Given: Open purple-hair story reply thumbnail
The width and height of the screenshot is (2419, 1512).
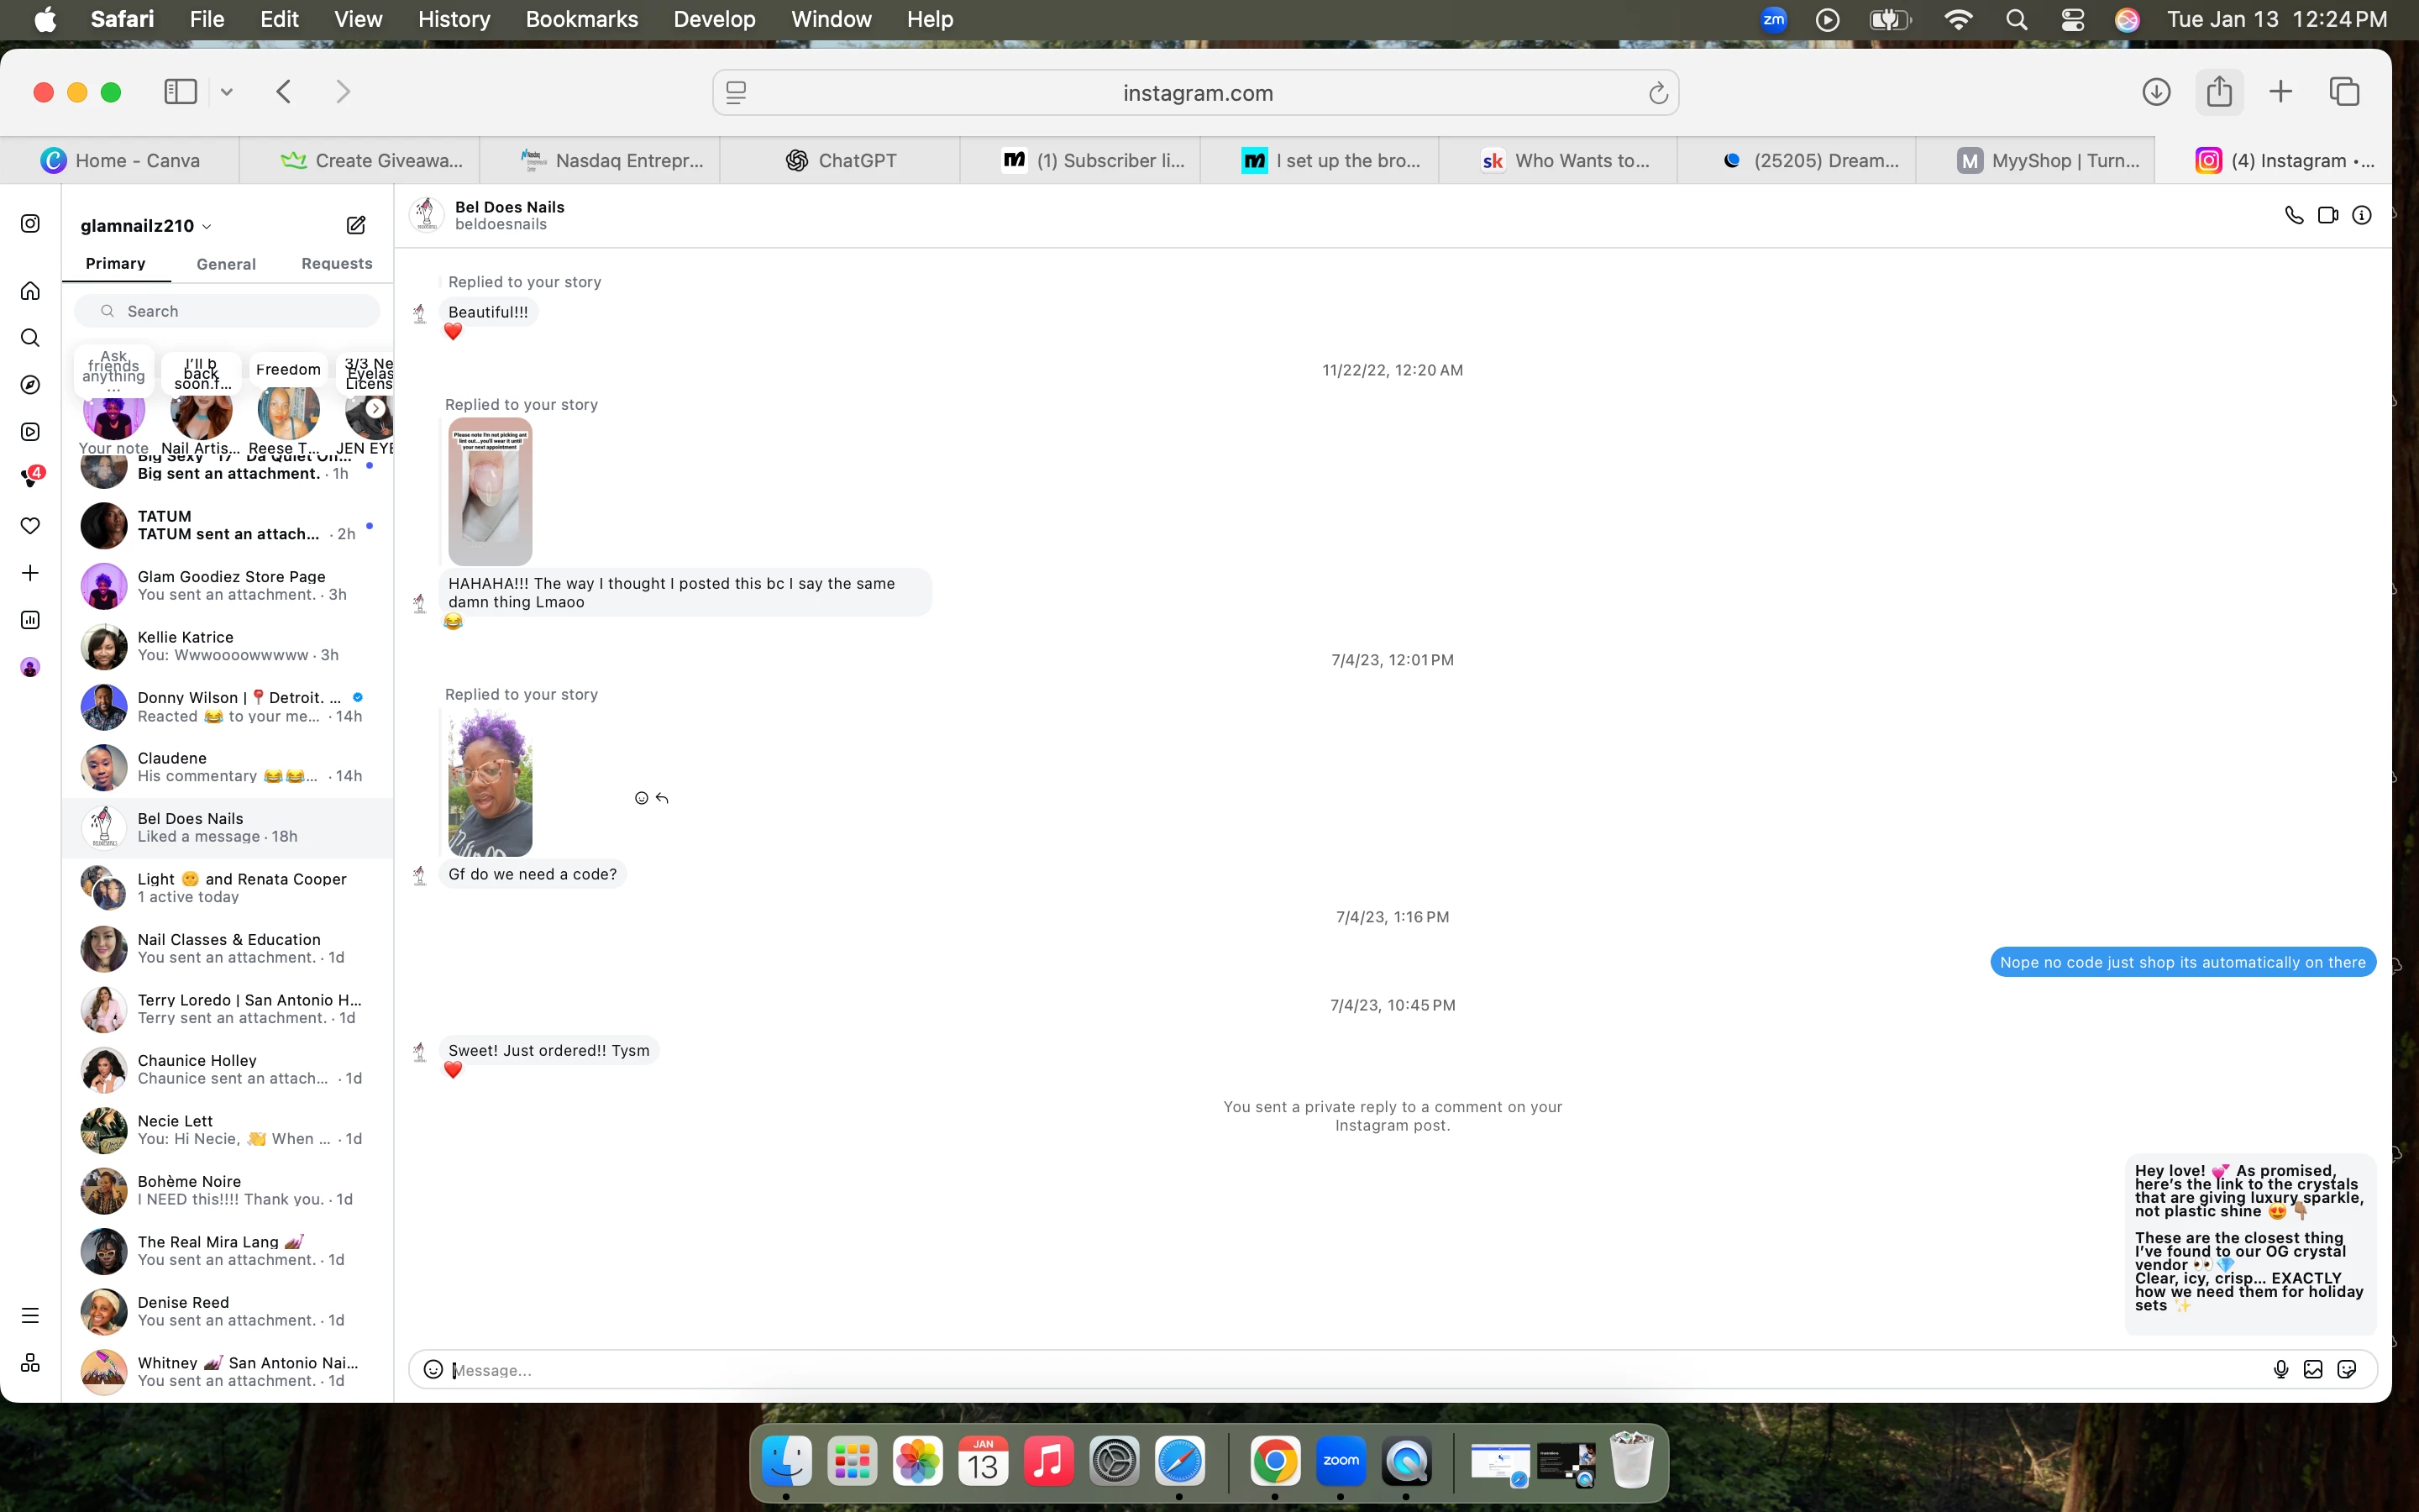Looking at the screenshot, I should click(x=490, y=783).
